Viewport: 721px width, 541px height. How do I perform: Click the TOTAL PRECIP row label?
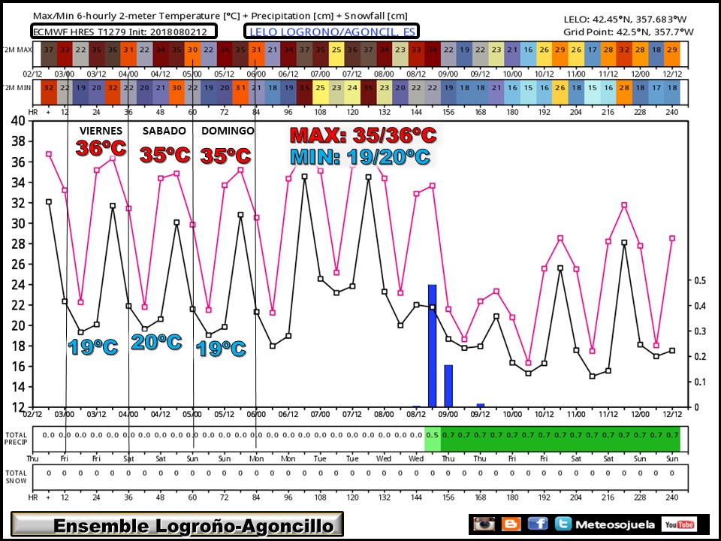(x=16, y=438)
